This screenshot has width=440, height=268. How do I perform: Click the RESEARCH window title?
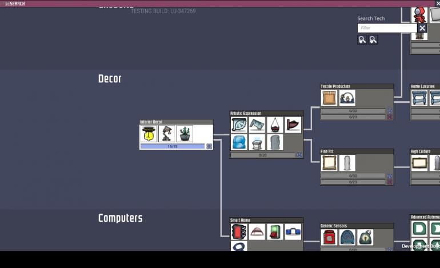coord(15,3)
